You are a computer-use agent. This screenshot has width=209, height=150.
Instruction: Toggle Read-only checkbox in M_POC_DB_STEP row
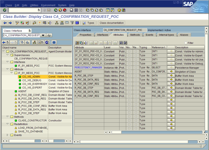(136, 88)
